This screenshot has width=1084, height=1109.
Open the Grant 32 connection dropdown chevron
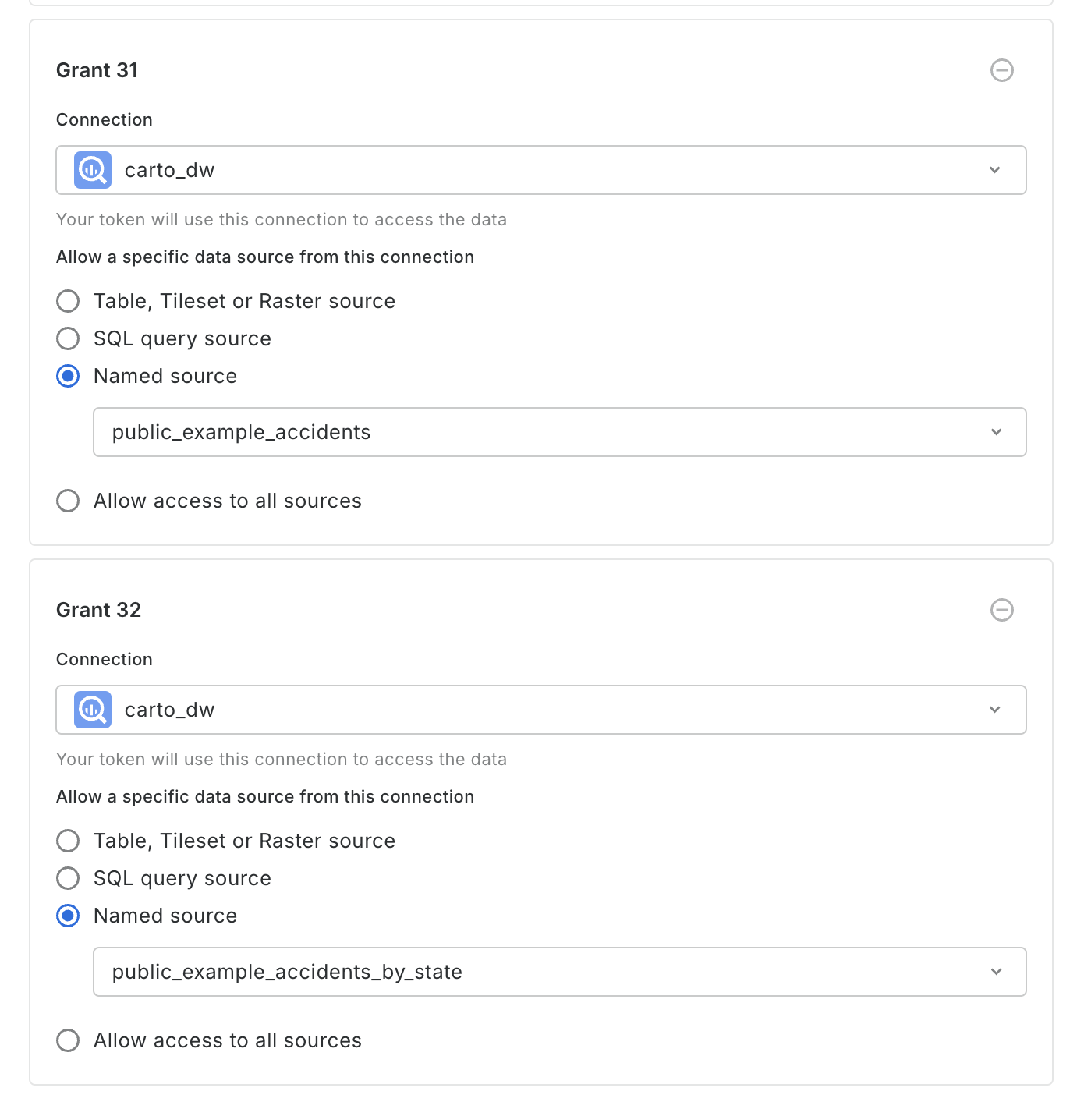[x=994, y=710]
